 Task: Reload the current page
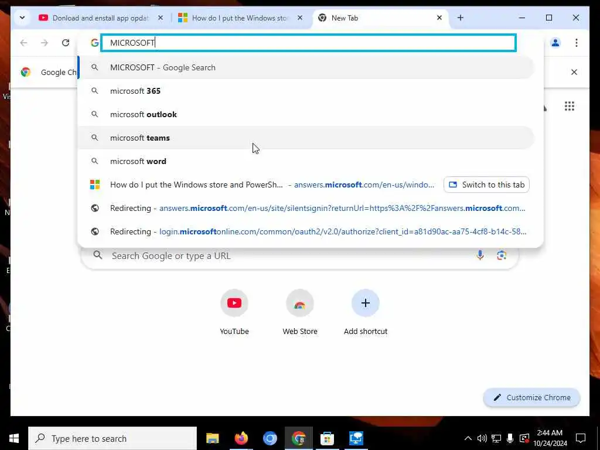pyautogui.click(x=66, y=42)
